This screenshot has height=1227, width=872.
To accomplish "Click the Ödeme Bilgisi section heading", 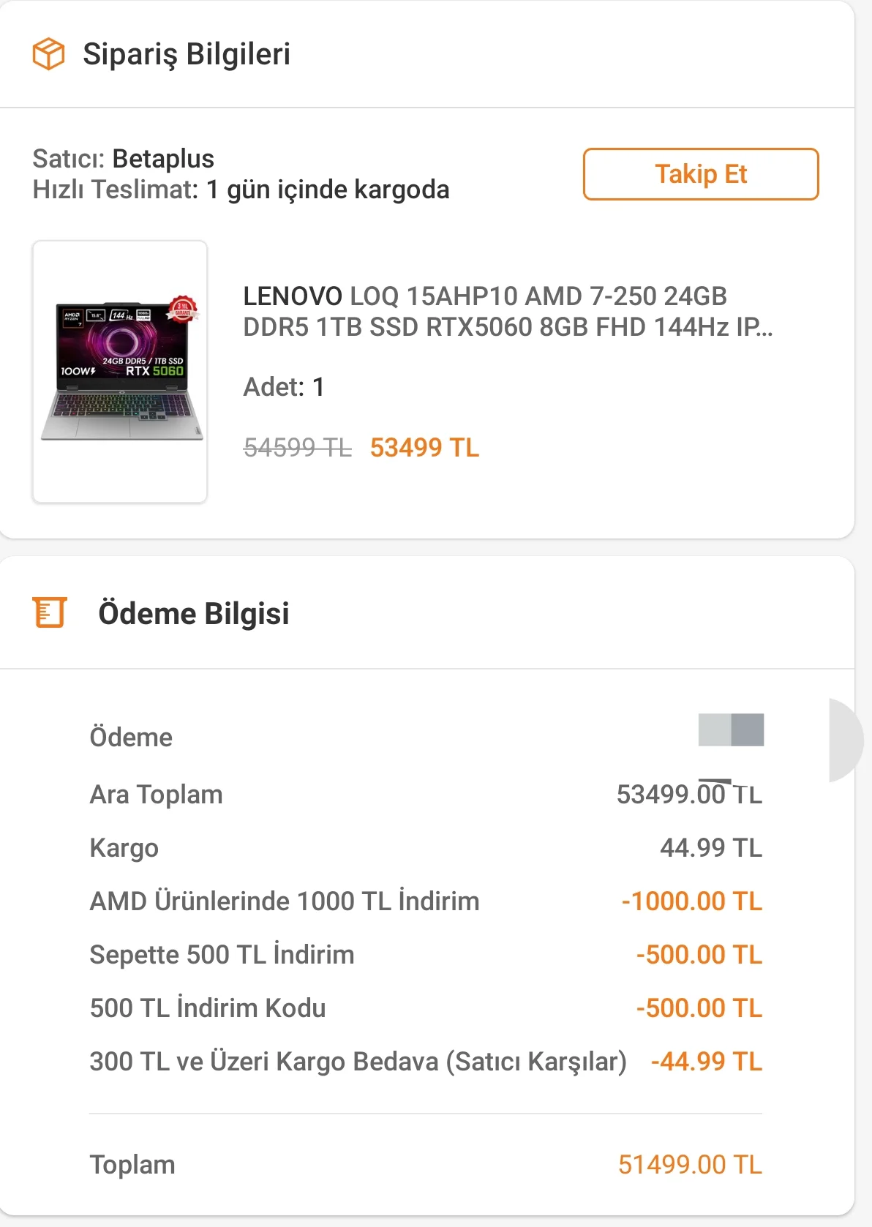I will pyautogui.click(x=194, y=613).
